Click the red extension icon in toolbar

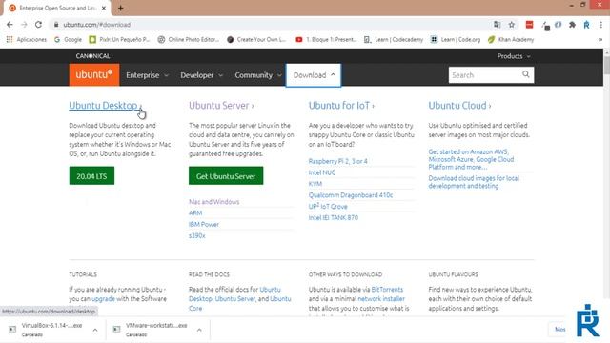click(x=529, y=25)
